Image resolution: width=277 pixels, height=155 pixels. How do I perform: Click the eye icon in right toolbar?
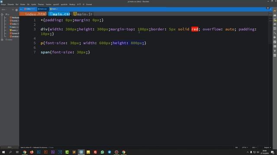pos(275,24)
